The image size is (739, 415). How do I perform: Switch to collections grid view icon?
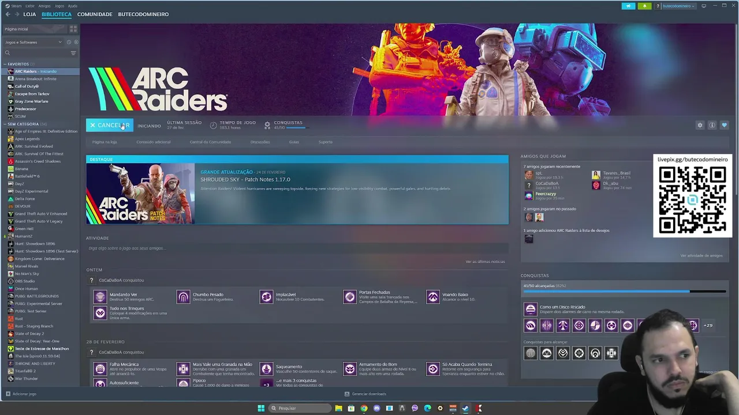[73, 29]
